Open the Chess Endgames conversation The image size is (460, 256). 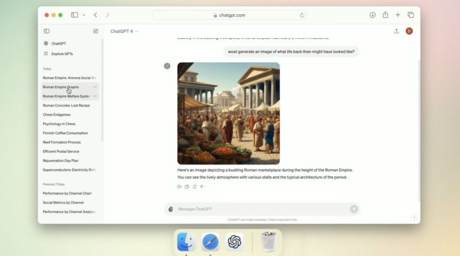pyautogui.click(x=56, y=114)
